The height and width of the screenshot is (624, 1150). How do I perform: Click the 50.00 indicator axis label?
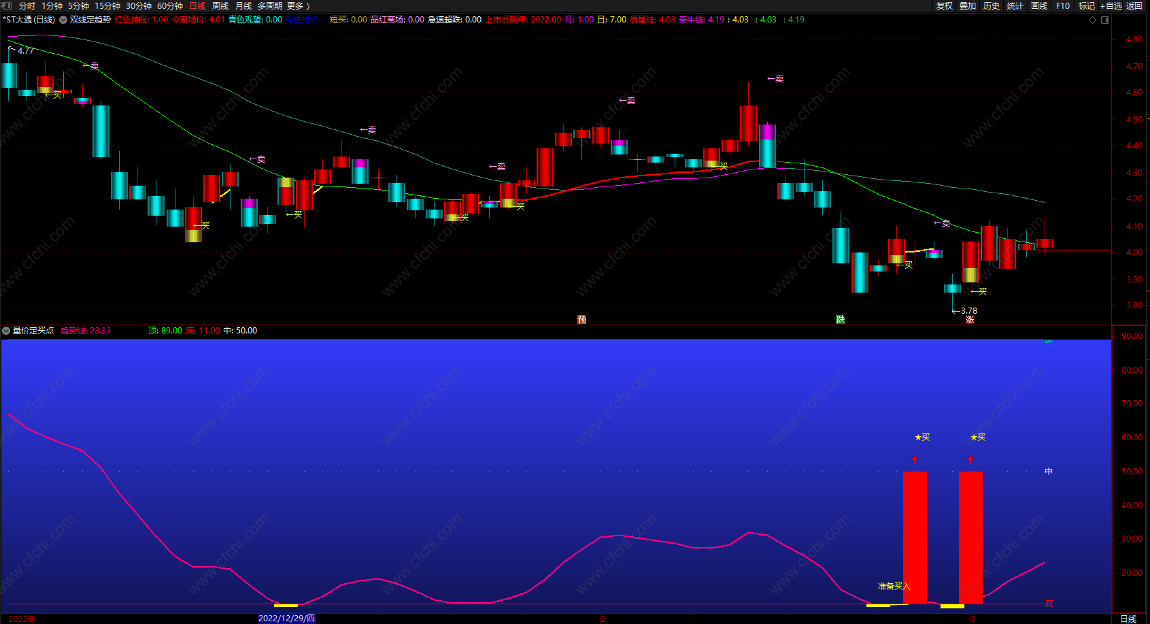[x=1132, y=472]
